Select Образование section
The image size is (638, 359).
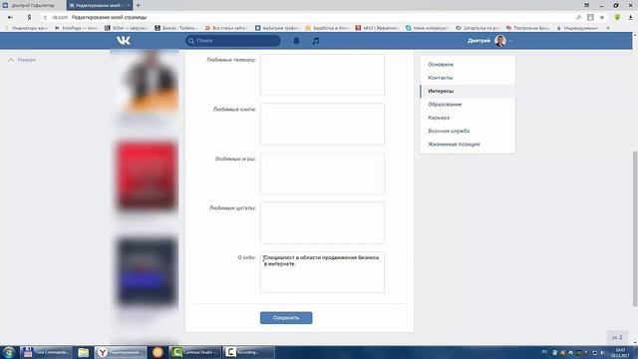[468, 104]
